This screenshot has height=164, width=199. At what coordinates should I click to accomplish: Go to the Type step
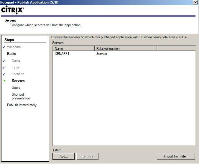[16, 67]
